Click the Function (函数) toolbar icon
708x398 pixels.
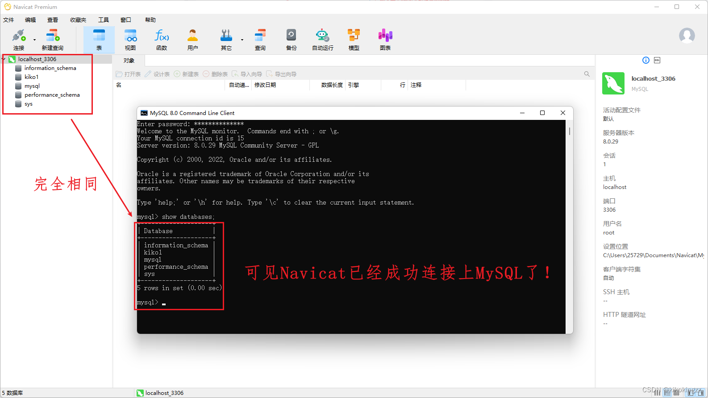click(x=162, y=39)
